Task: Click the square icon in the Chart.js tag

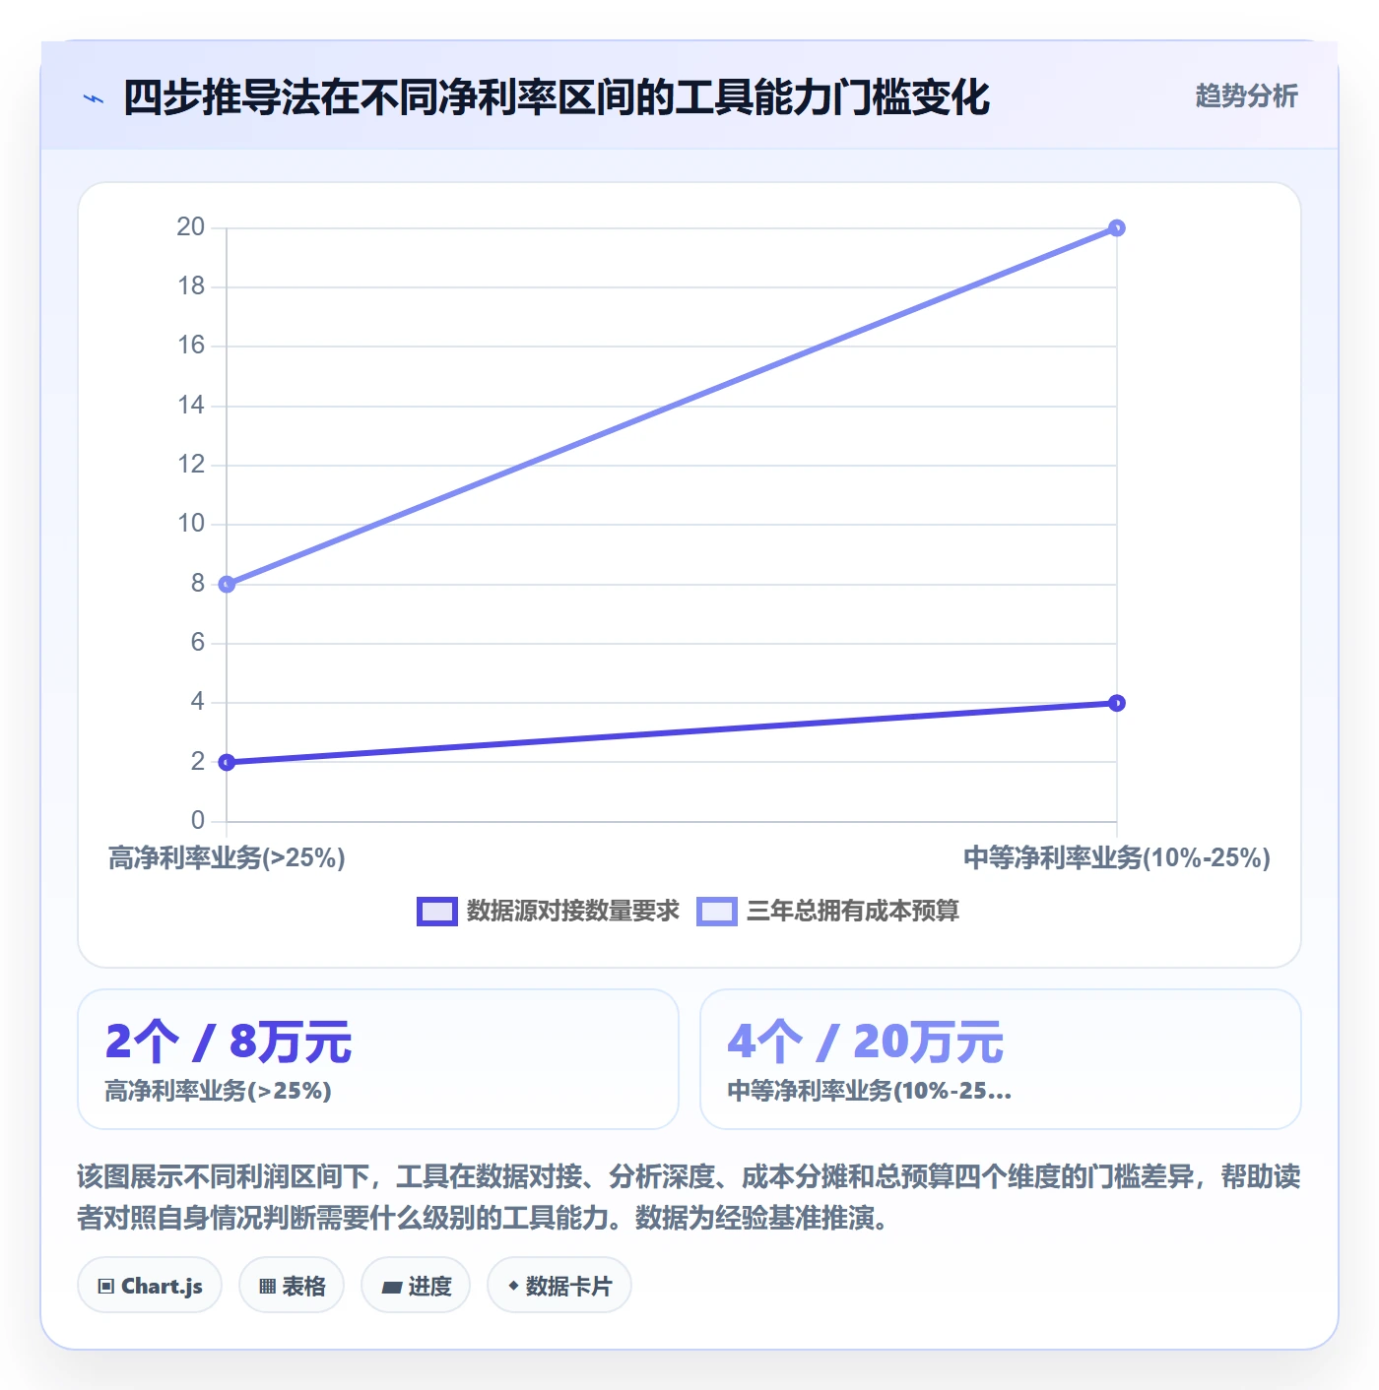Action: [106, 1287]
